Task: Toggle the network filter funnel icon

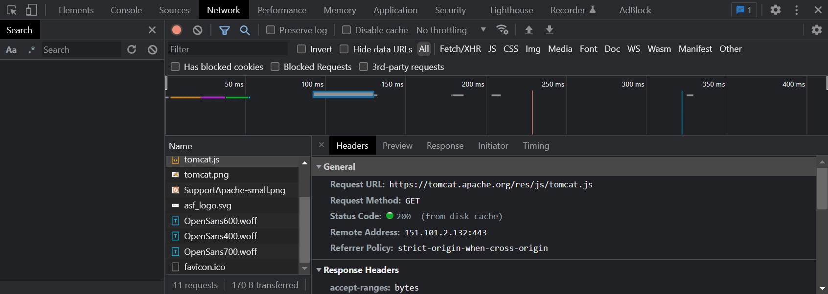Action: (x=224, y=30)
